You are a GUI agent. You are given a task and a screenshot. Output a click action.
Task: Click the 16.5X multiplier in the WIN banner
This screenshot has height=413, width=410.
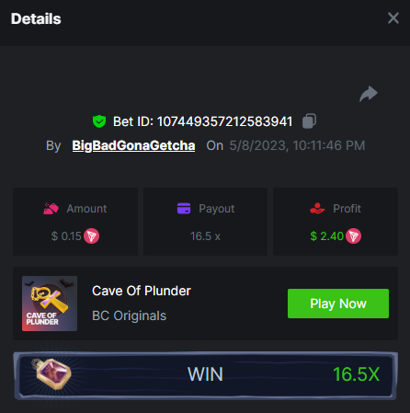pos(357,374)
